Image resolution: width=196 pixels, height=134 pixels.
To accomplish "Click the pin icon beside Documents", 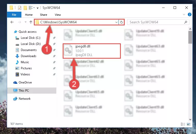I will tap(54, 50).
